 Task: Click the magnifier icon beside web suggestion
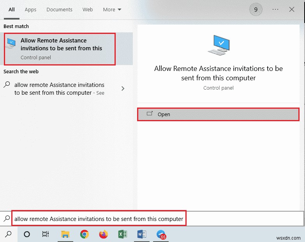[7, 85]
